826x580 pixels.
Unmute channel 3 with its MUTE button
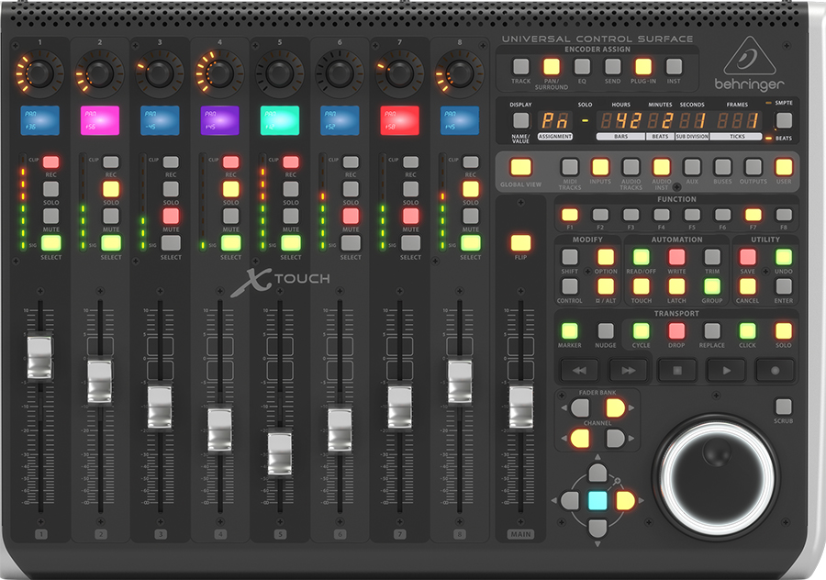(171, 216)
